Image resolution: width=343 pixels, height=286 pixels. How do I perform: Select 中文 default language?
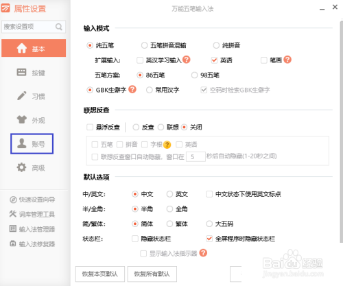point(135,194)
